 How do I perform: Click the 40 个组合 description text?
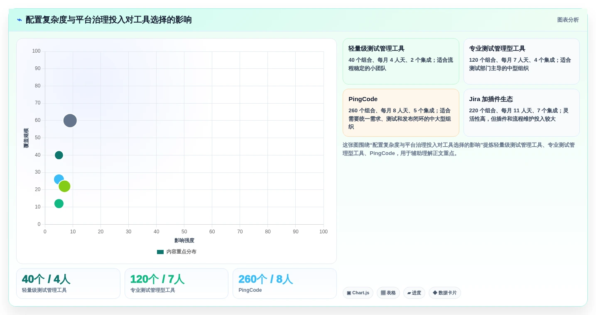pos(401,64)
